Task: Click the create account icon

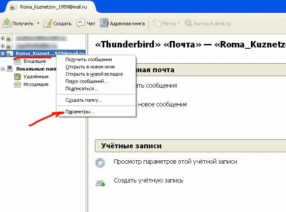Action: (100, 183)
